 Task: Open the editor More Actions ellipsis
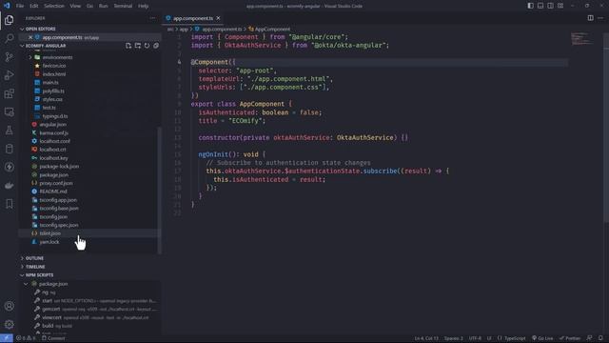pyautogui.click(x=600, y=18)
